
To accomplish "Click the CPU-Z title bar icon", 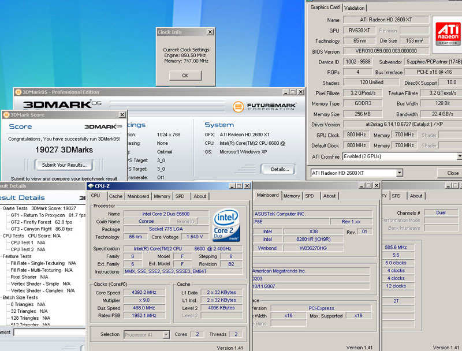I will (x=91, y=186).
